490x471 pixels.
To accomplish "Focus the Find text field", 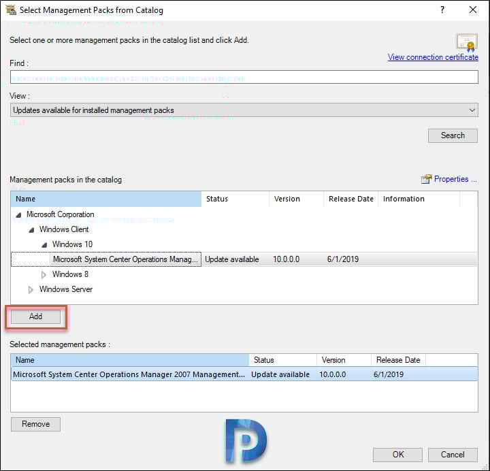I will (x=244, y=77).
